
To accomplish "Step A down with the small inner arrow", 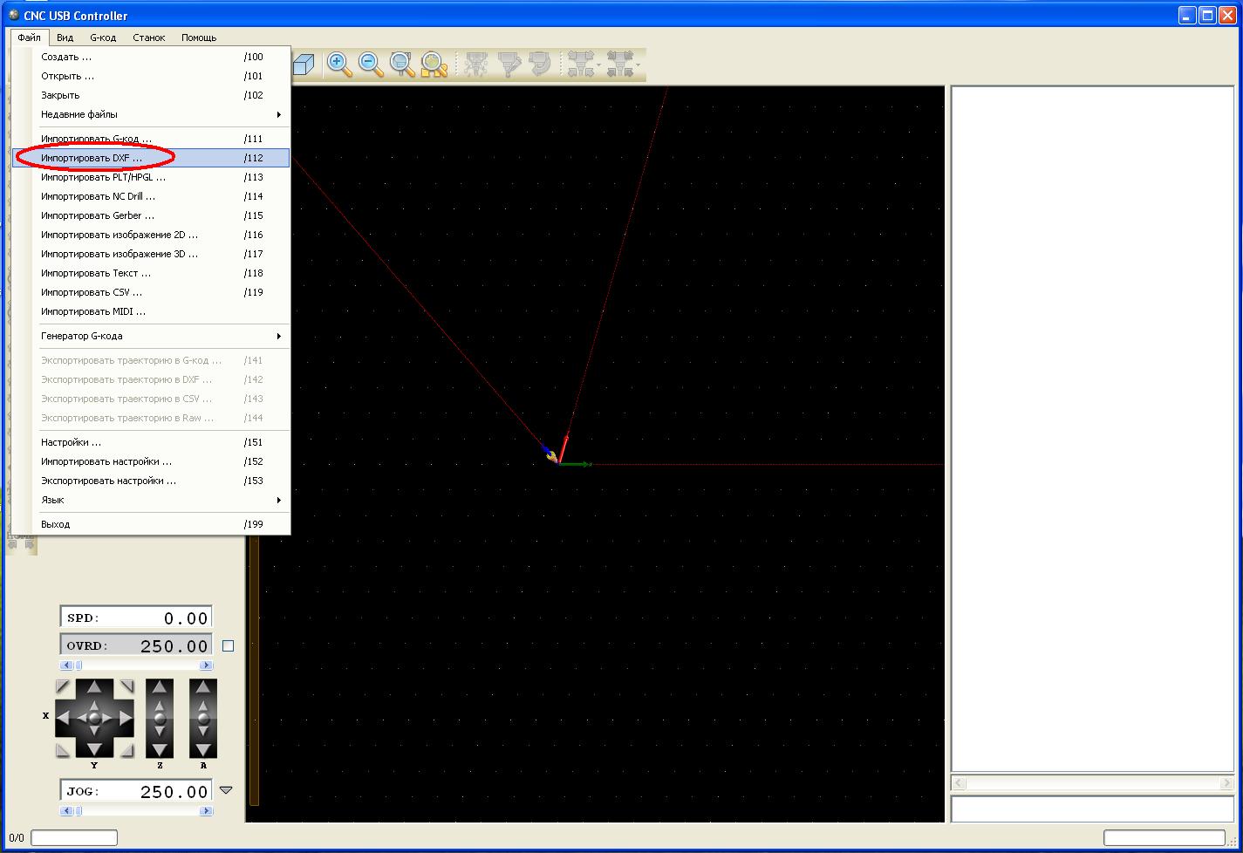I will coord(203,733).
